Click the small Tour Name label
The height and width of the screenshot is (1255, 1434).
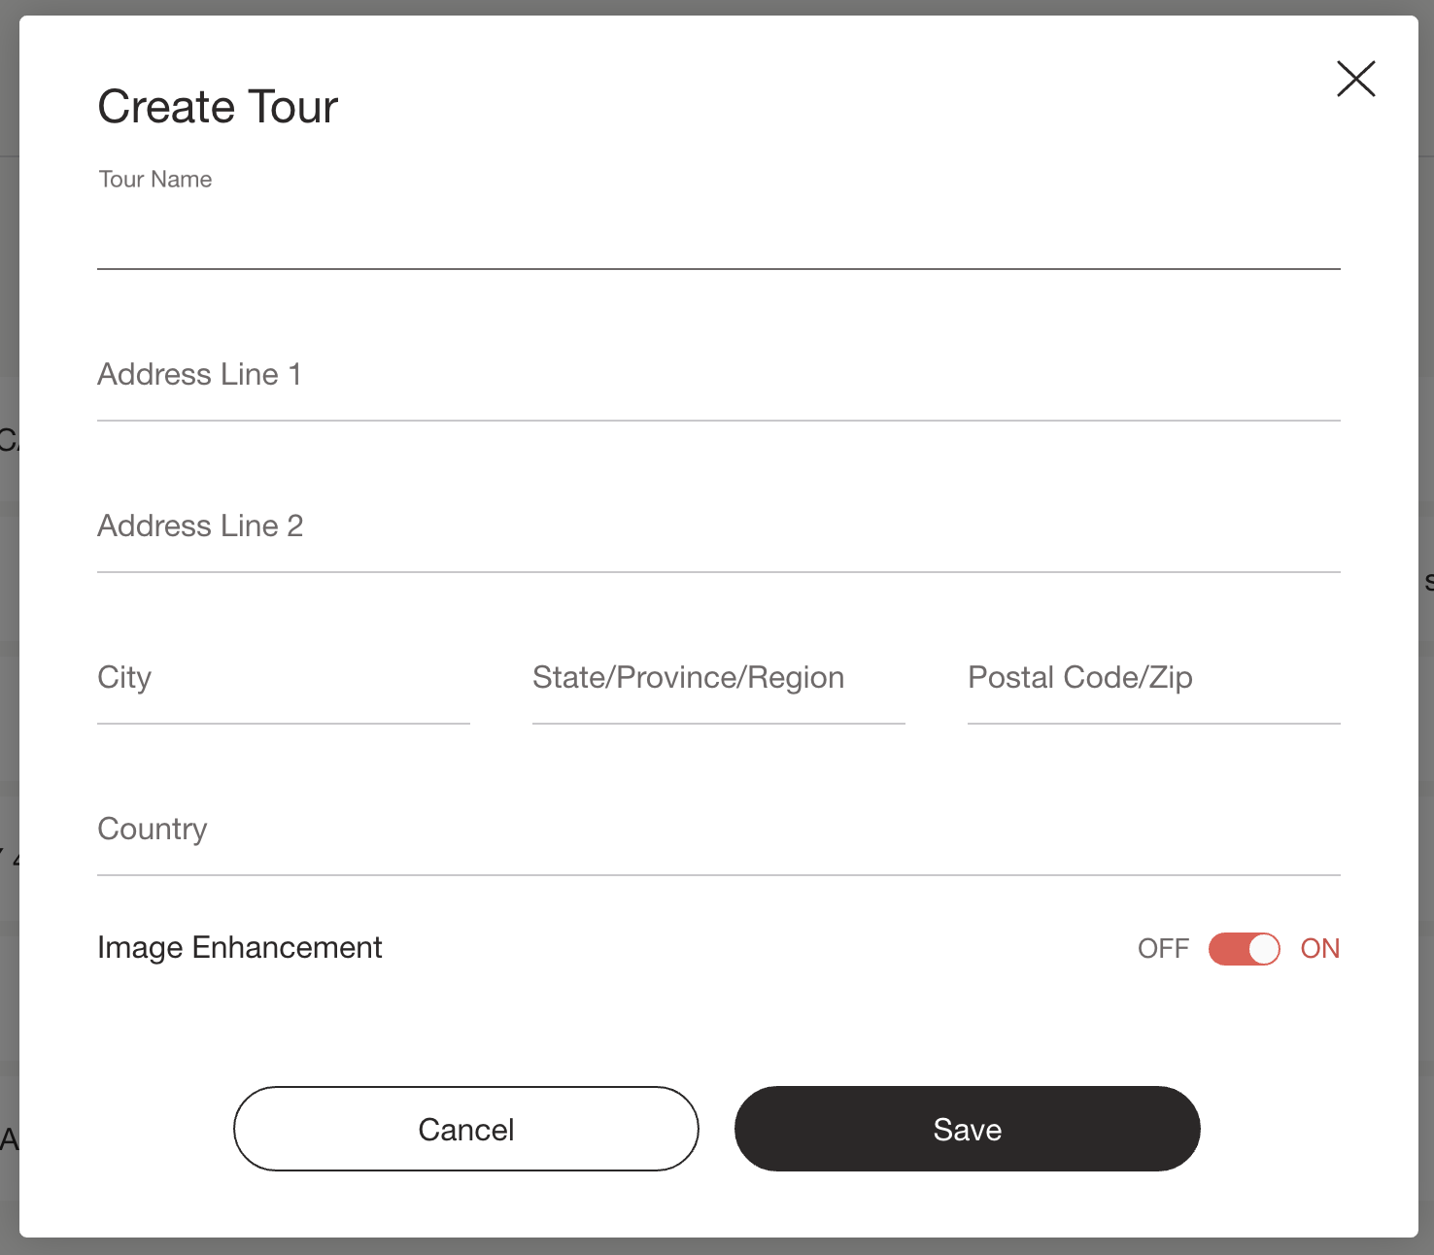[155, 180]
